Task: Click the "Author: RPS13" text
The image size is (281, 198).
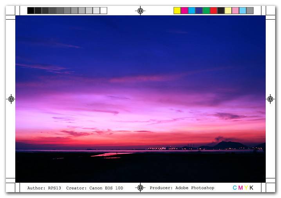Action: [x=44, y=188]
